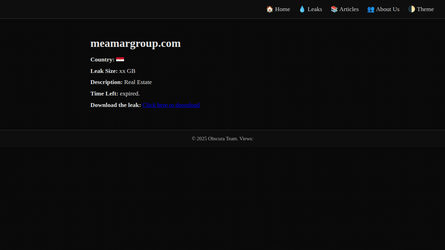Toggle dark/light mode via Theme text

(425, 9)
